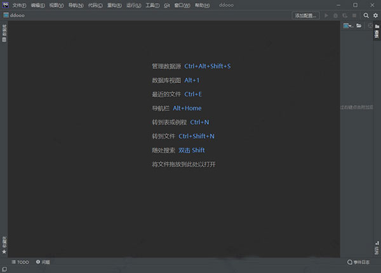This screenshot has height=273, width=381.
Task: Click the Debug bug icon
Action: 335,15
